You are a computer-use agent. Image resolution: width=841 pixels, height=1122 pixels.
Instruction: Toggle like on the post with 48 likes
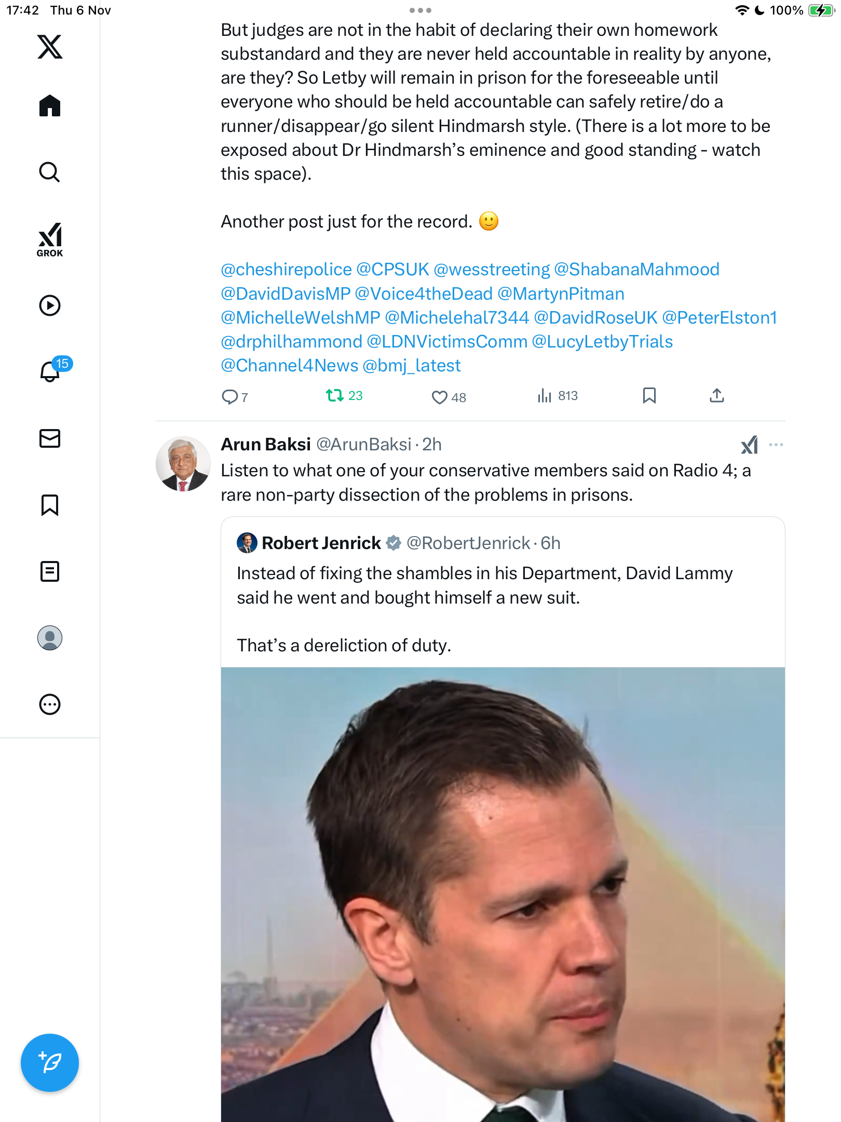click(439, 397)
